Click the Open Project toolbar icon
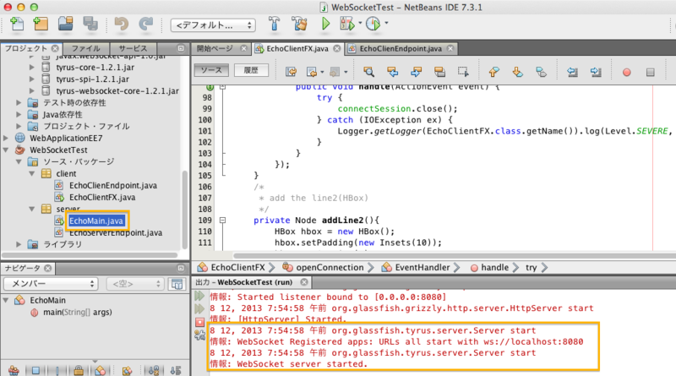The height and width of the screenshot is (376, 676). [x=66, y=25]
